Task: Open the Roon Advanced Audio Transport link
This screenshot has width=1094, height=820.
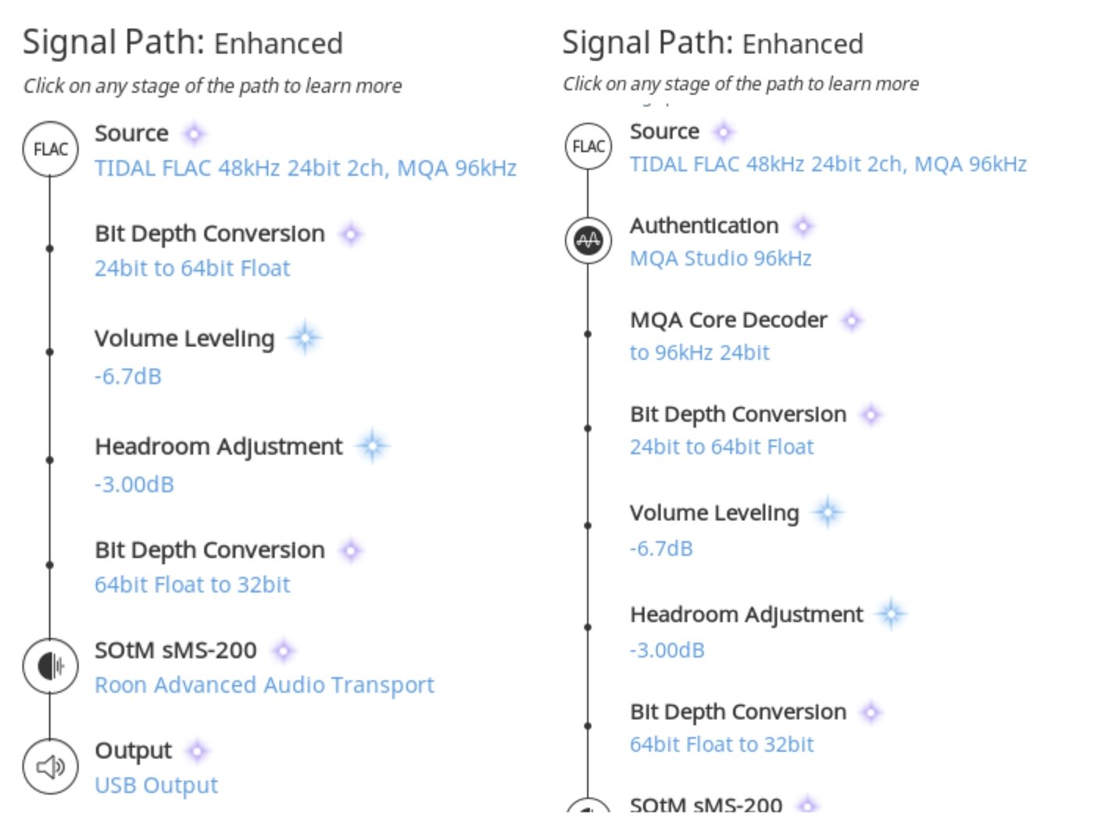Action: coord(264,685)
